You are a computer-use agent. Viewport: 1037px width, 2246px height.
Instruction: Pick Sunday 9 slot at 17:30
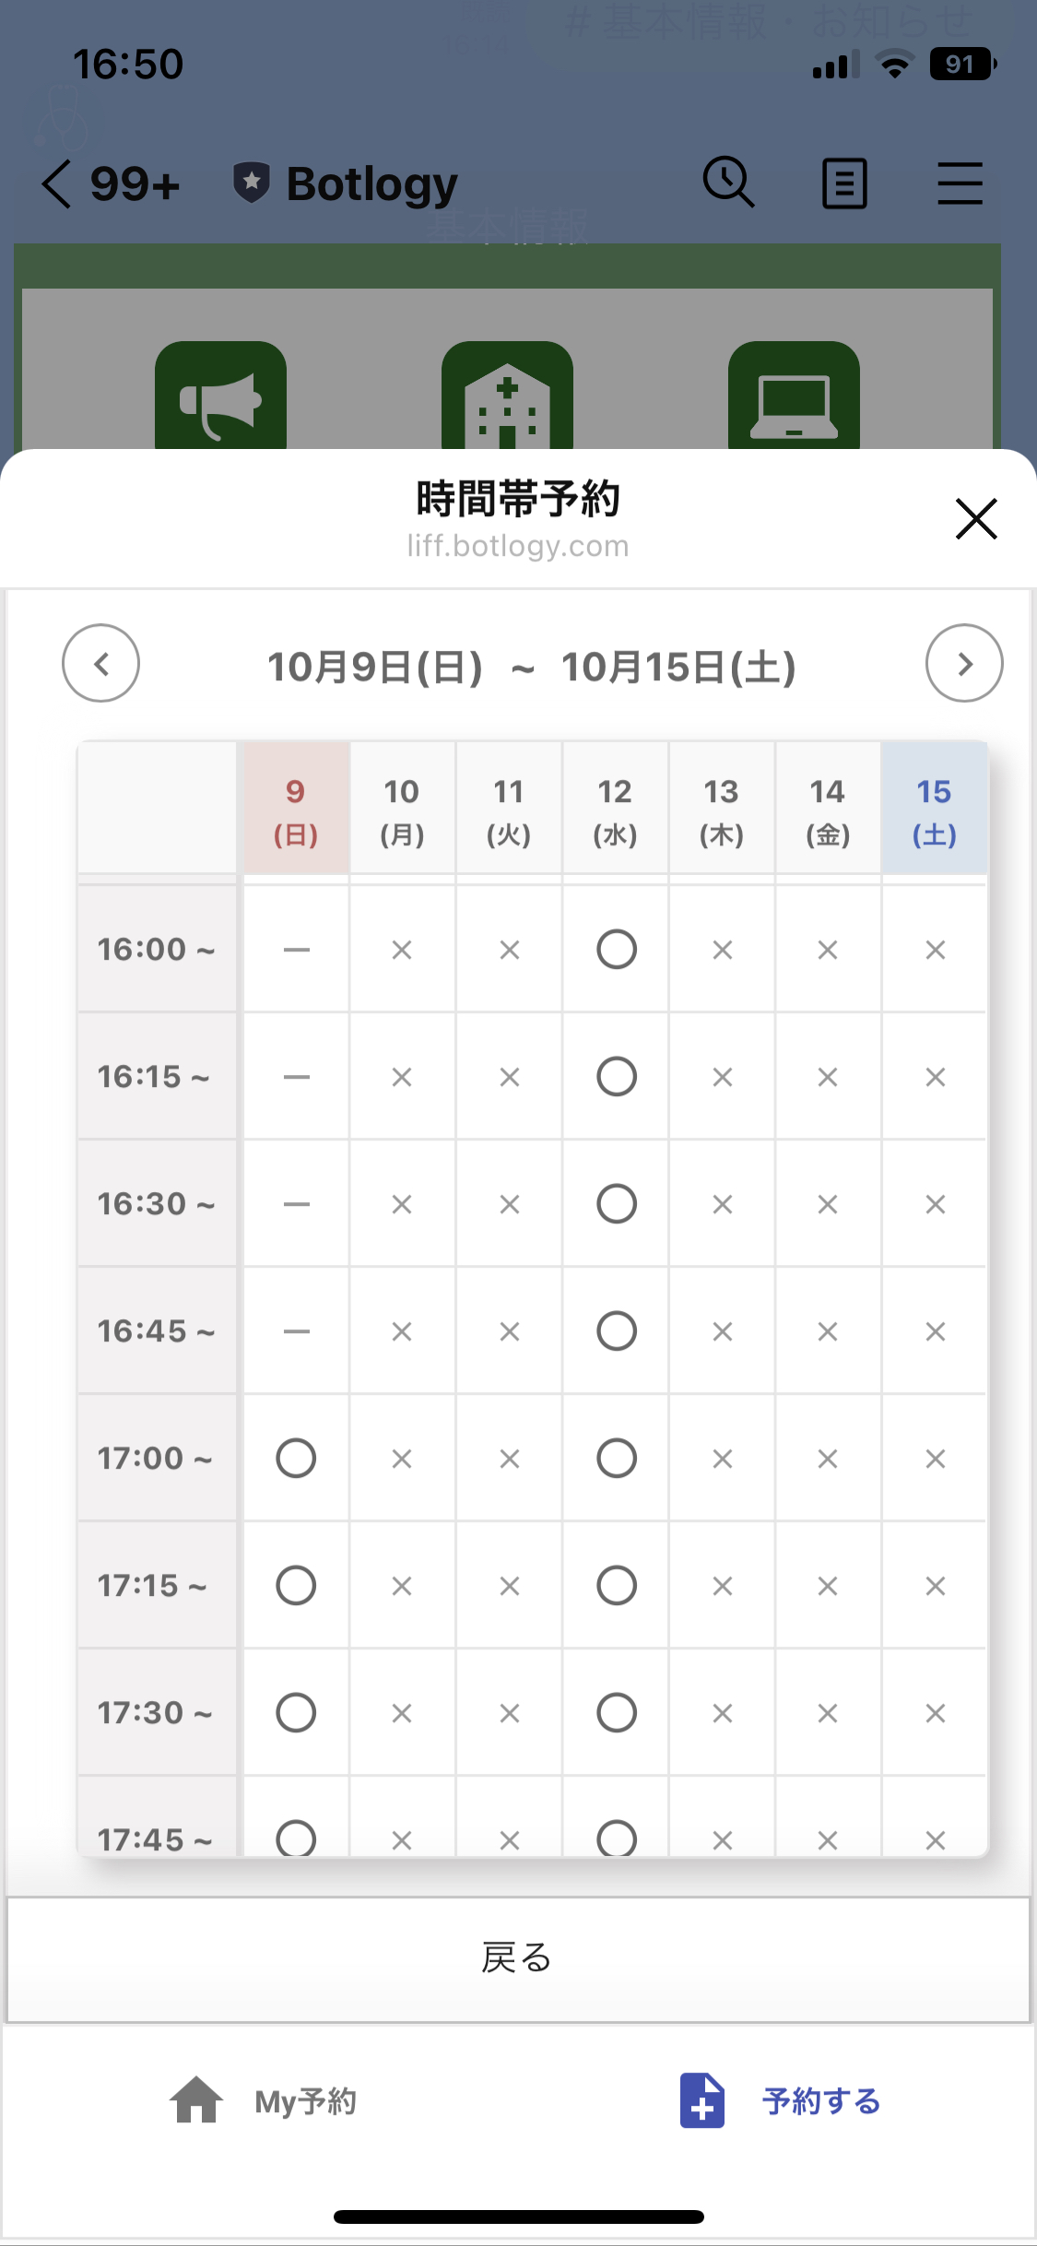[296, 1713]
